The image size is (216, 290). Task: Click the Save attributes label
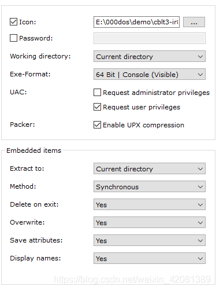(x=36, y=240)
